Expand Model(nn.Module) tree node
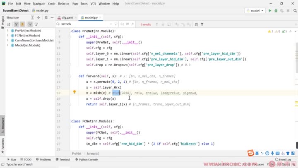 tap(7, 45)
